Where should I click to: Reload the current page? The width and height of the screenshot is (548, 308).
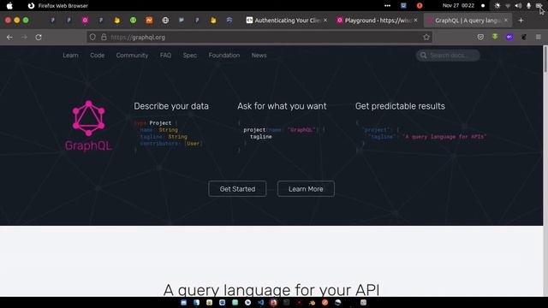tap(39, 37)
